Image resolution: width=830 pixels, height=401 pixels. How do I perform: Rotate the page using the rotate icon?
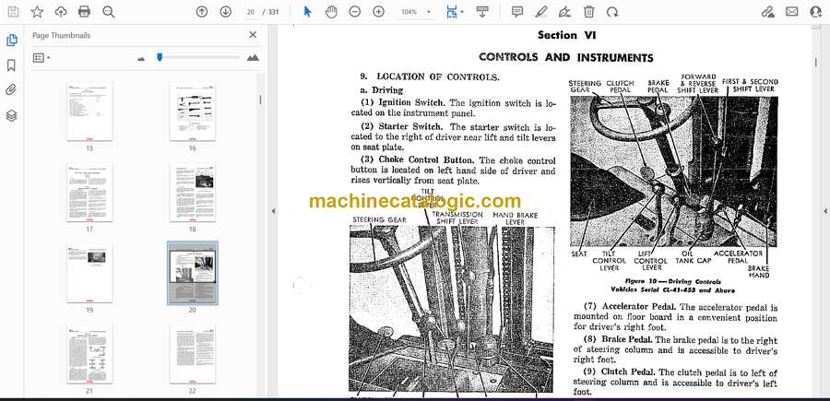tap(612, 12)
